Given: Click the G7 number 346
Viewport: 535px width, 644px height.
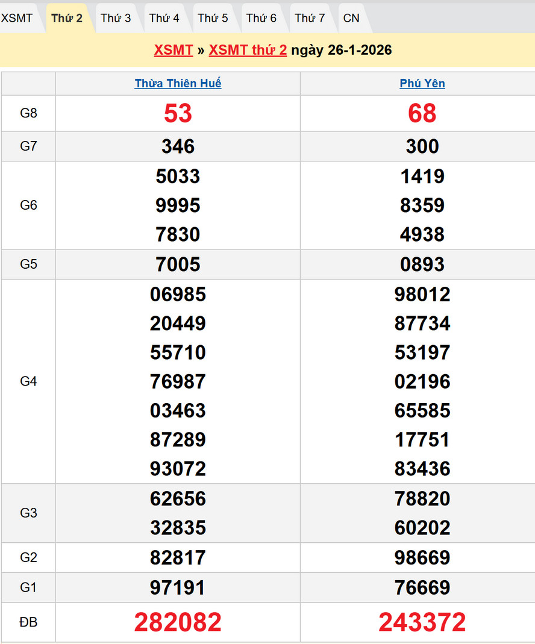Looking at the screenshot, I should pyautogui.click(x=178, y=146).
